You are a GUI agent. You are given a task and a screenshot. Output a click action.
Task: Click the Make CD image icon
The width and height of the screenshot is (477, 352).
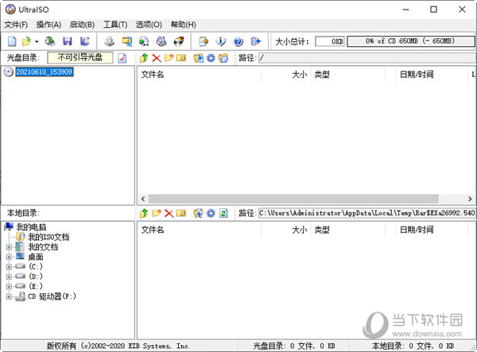click(x=109, y=41)
